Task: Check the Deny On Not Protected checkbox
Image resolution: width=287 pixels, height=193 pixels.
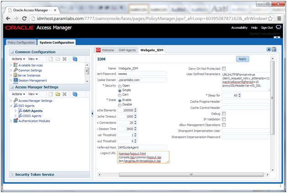Action: [224, 69]
